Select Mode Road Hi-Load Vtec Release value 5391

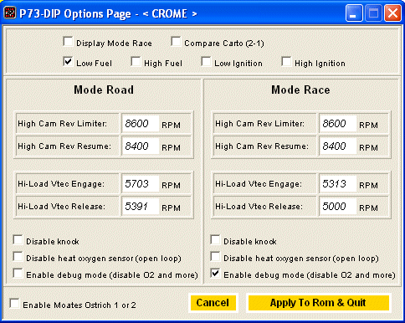(x=141, y=207)
